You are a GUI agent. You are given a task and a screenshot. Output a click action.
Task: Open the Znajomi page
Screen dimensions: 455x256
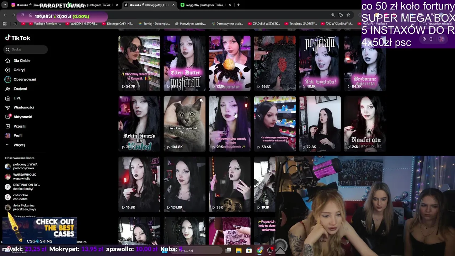(x=20, y=89)
